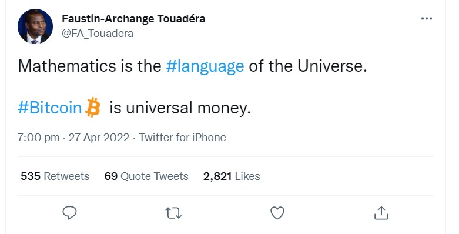Retweet this tweet using the arrows icon
Screen dimensions: 459x234
[x=173, y=213]
